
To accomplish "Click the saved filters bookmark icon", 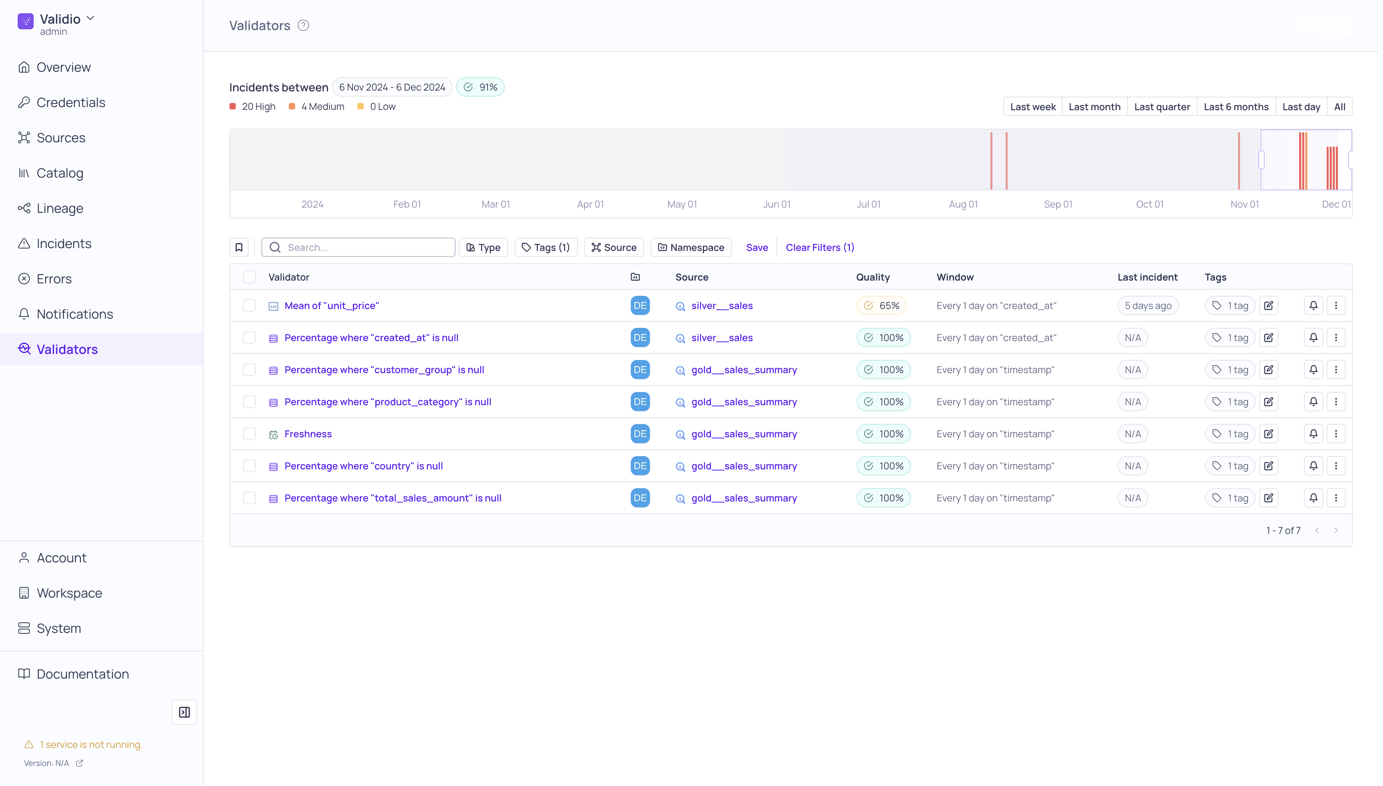I will click(x=239, y=247).
